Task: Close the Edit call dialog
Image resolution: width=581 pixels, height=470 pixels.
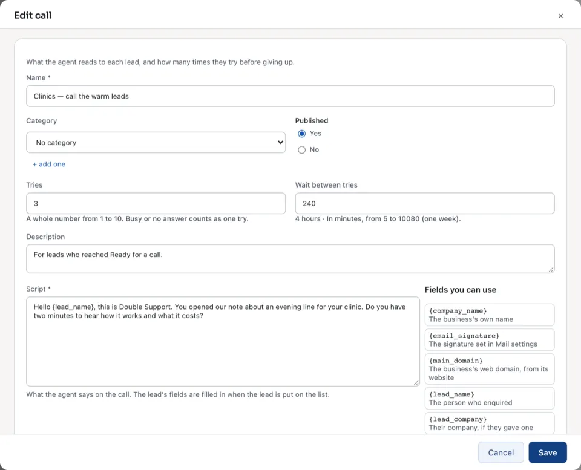Action: point(560,16)
